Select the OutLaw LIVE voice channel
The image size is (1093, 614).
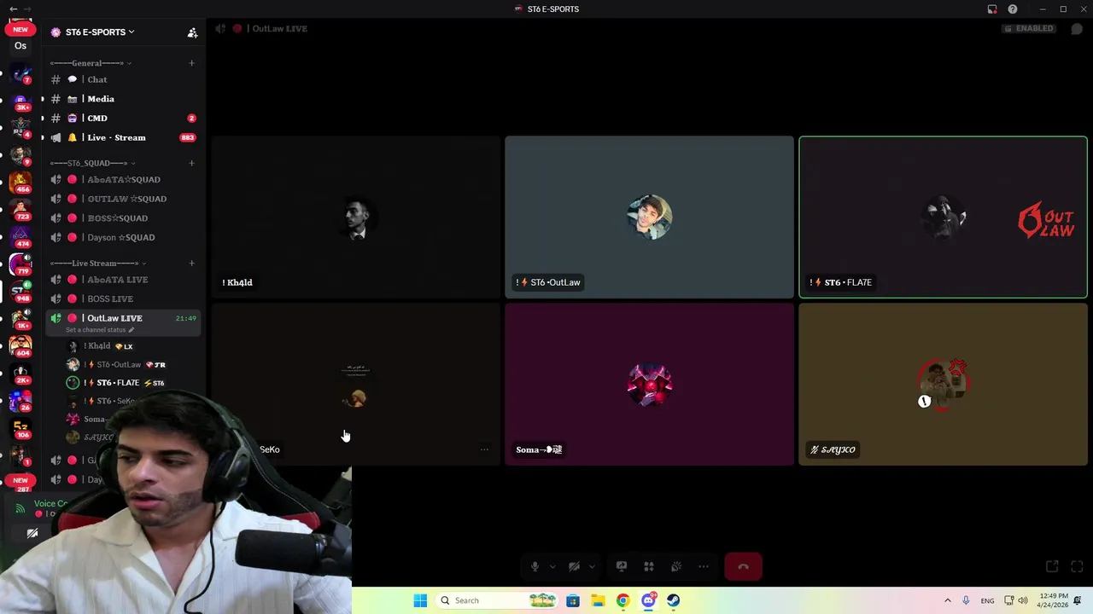(123, 318)
